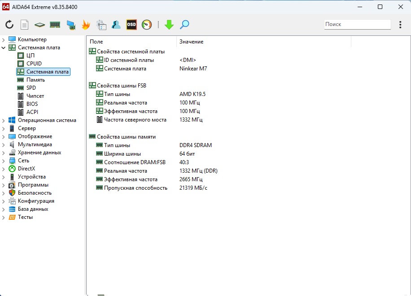Click the green download arrow icon
Viewport: 411px width, 296px height.
coord(169,25)
